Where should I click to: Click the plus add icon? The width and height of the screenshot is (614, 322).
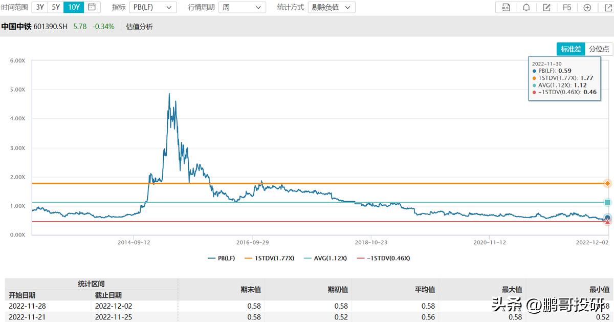point(586,7)
